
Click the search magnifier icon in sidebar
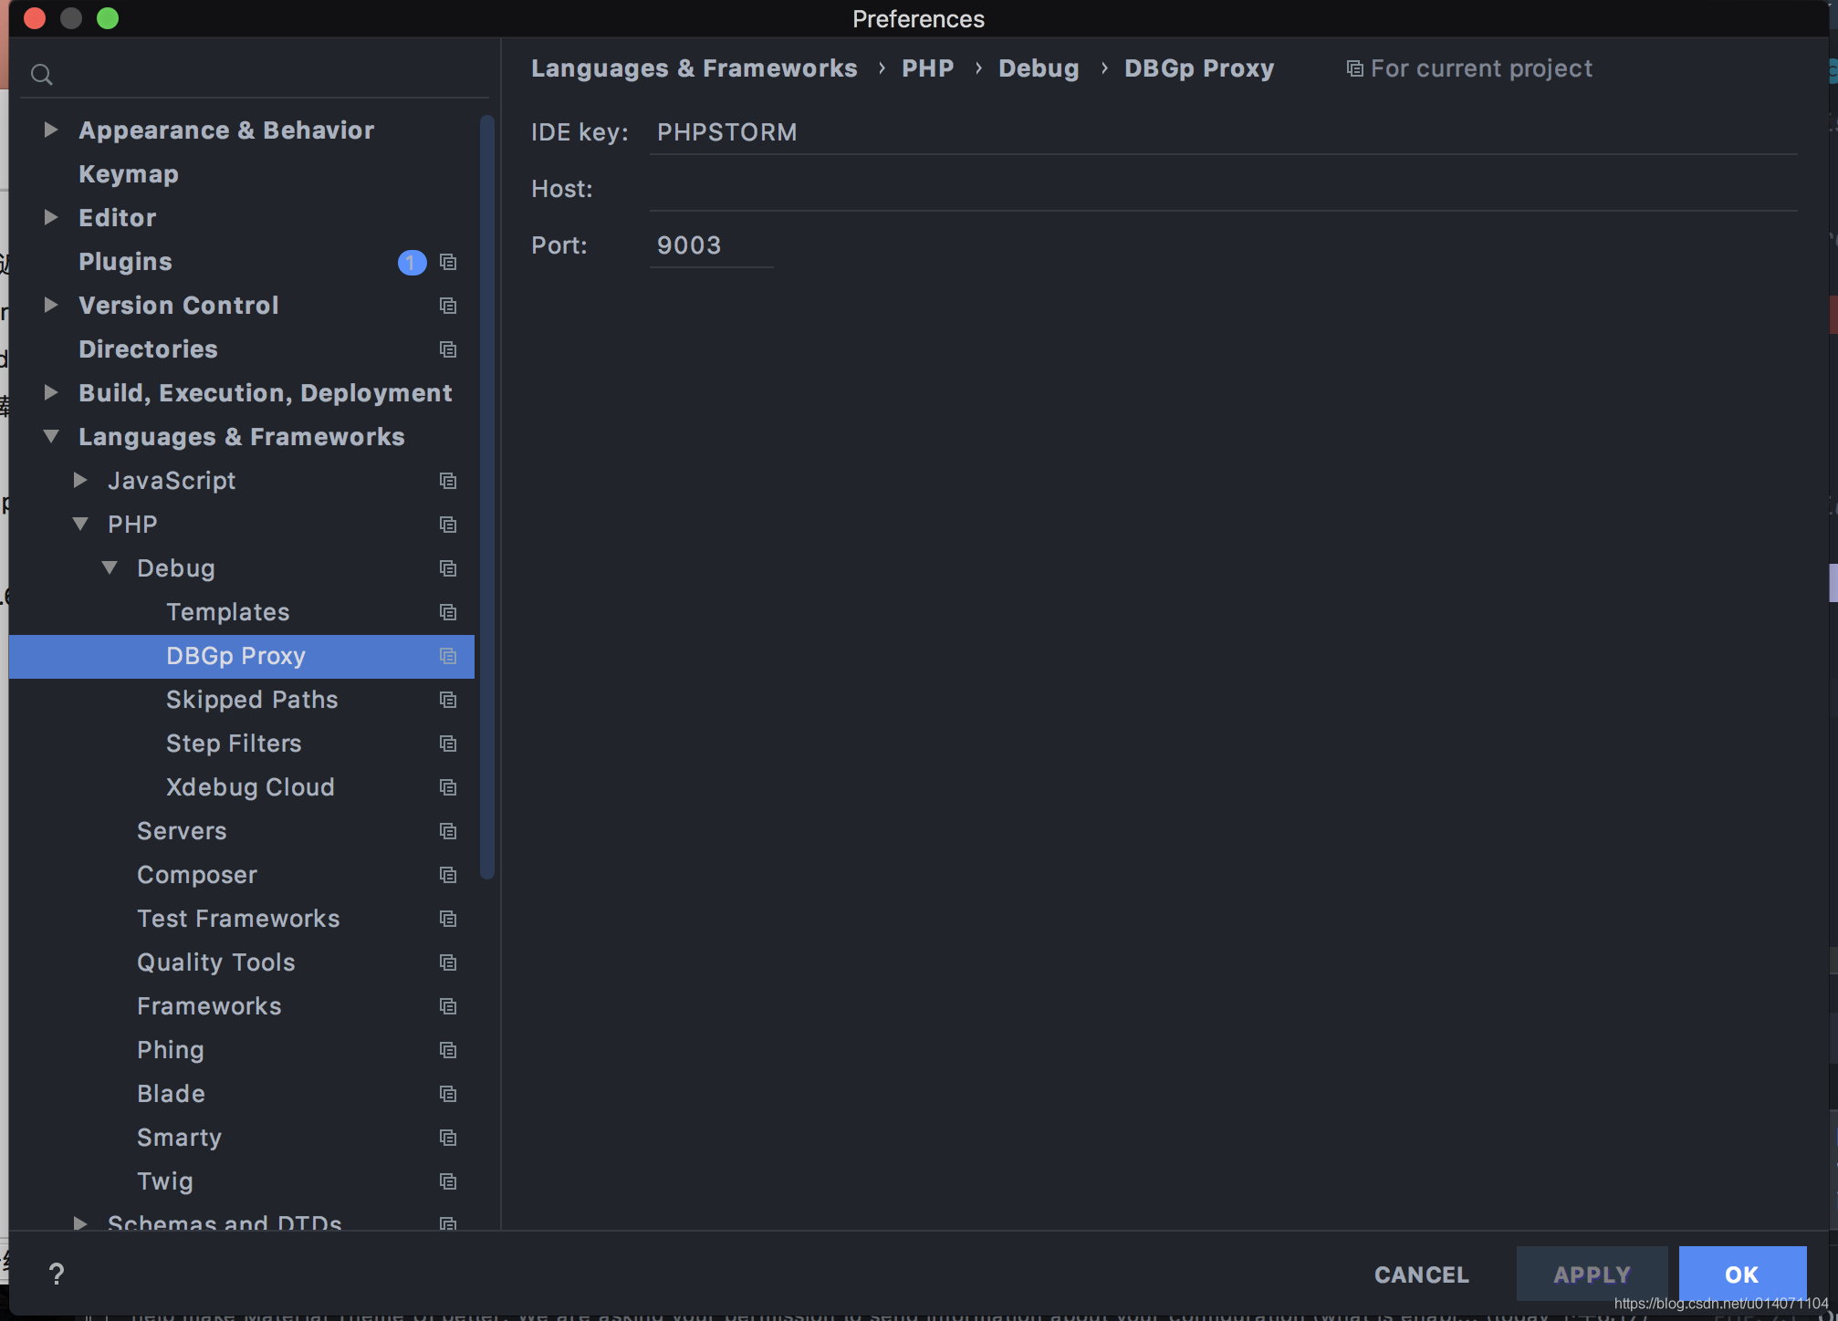coord(42,75)
